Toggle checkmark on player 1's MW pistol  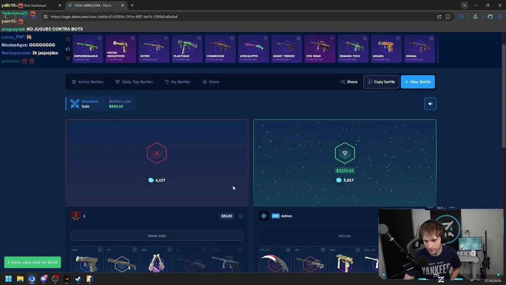100,250
